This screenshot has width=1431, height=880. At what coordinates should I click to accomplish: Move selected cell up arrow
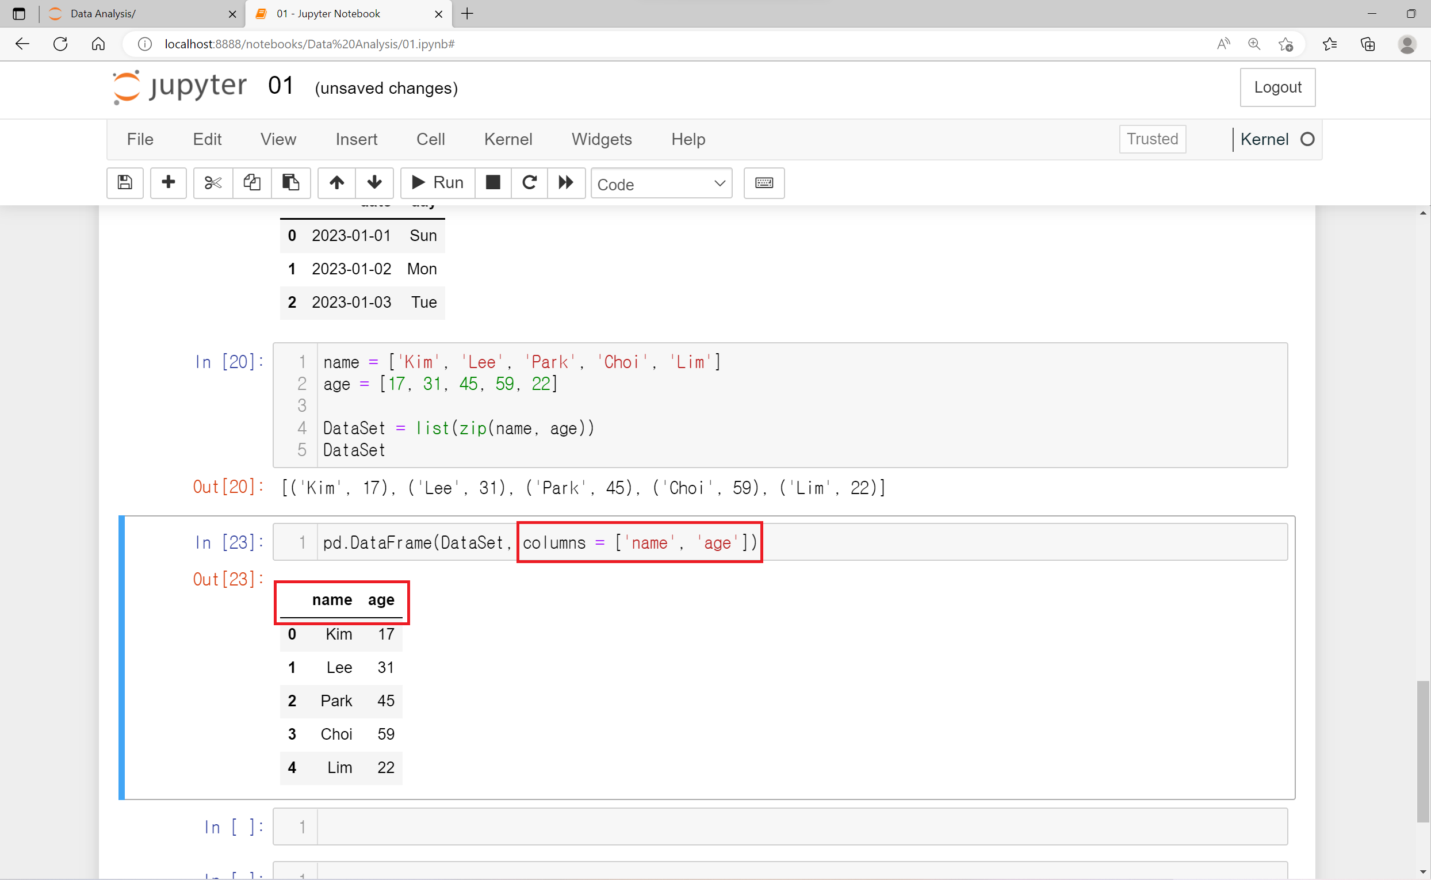pos(336,183)
